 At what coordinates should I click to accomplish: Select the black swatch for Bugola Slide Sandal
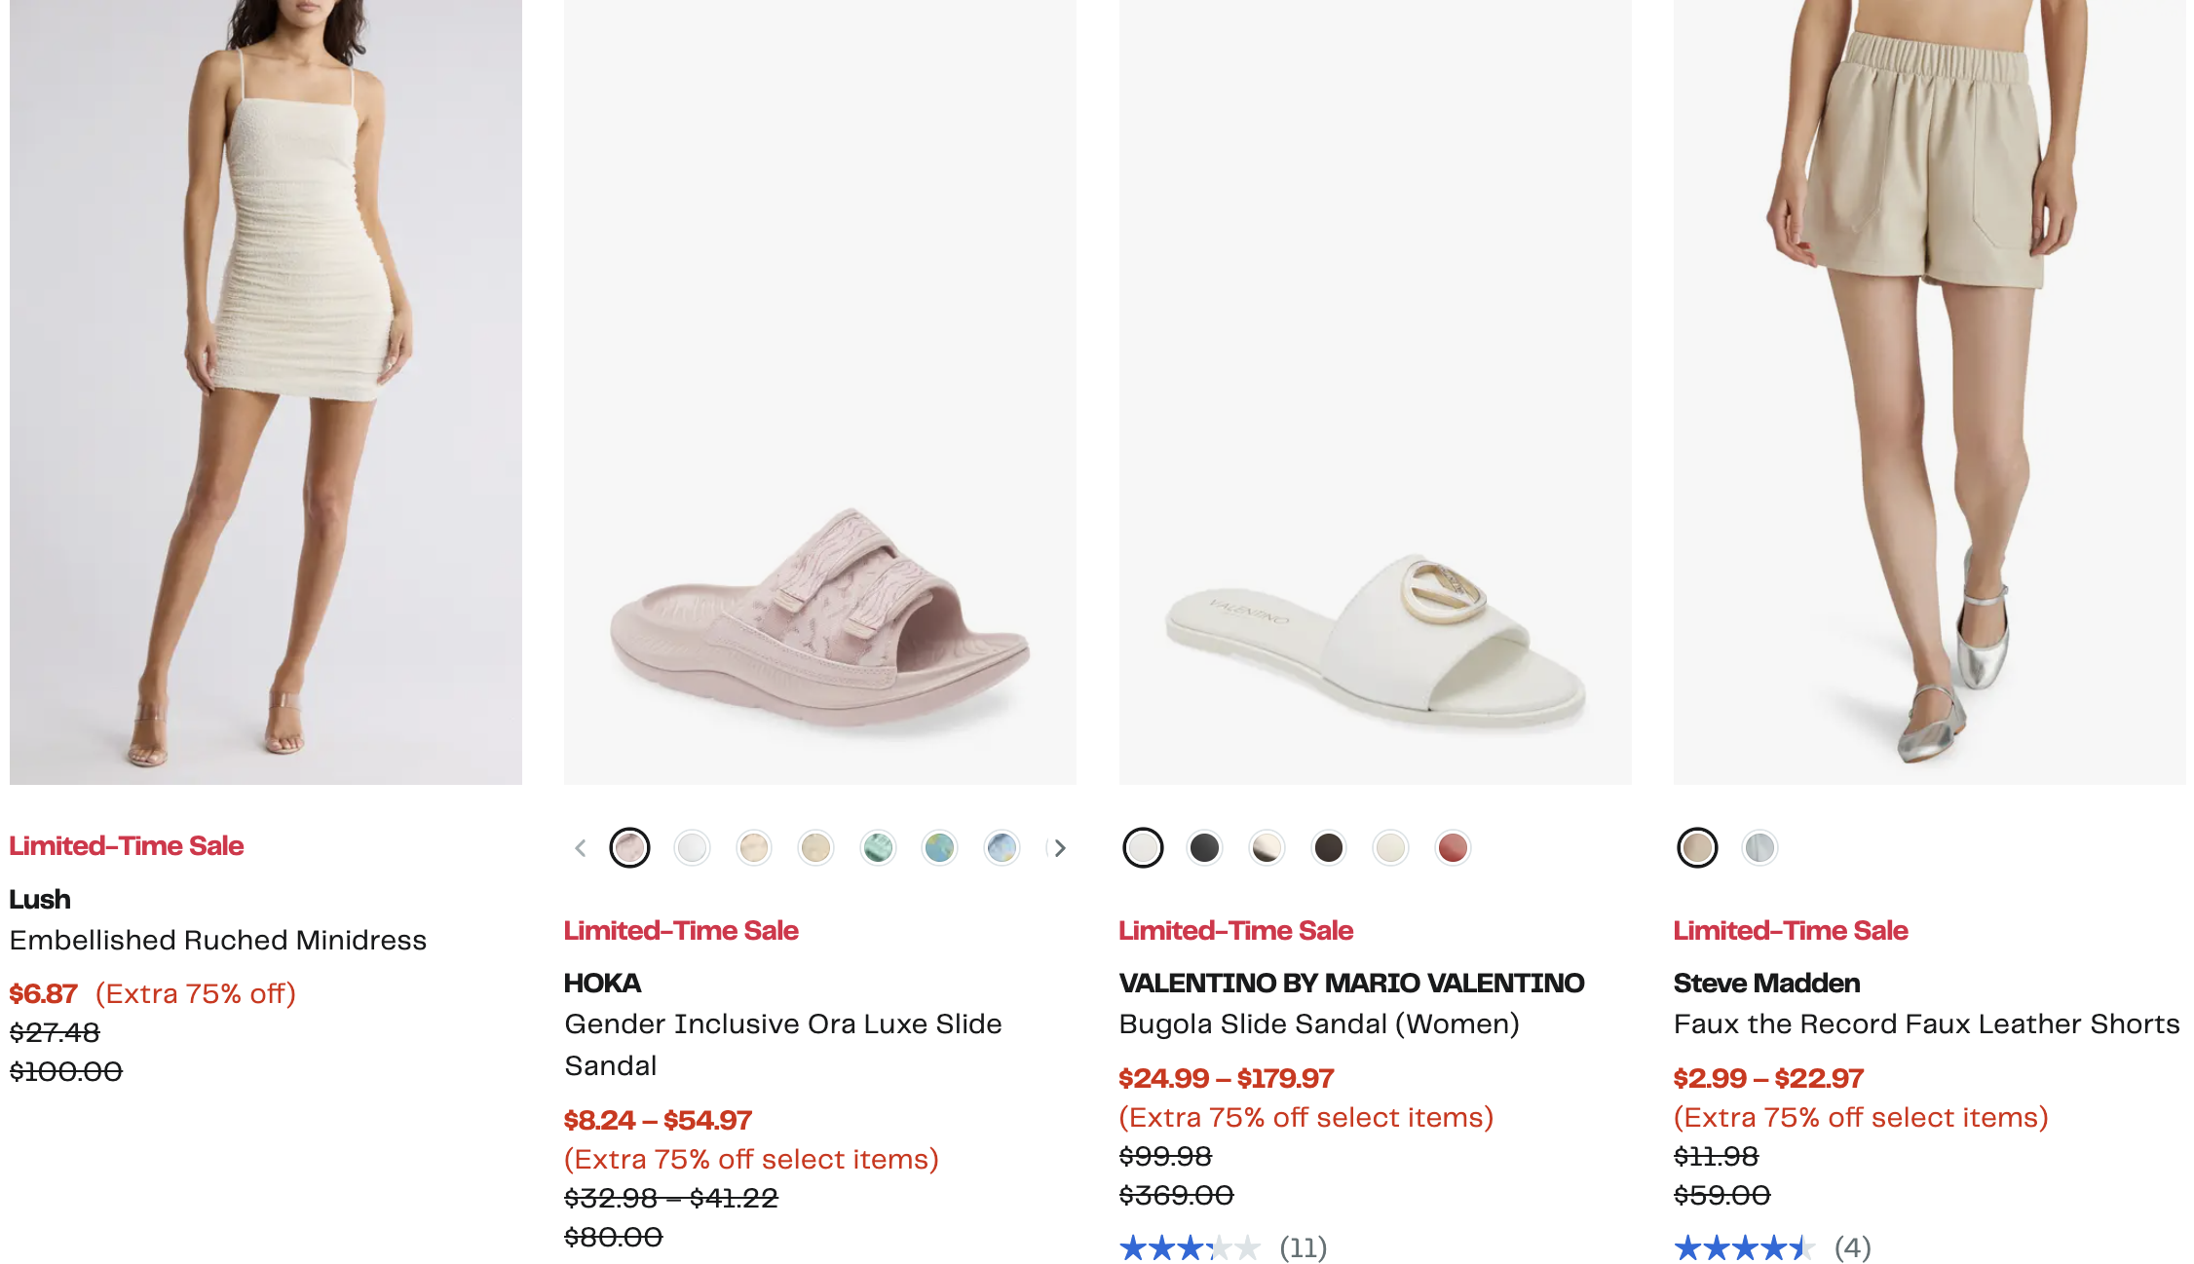point(1205,848)
